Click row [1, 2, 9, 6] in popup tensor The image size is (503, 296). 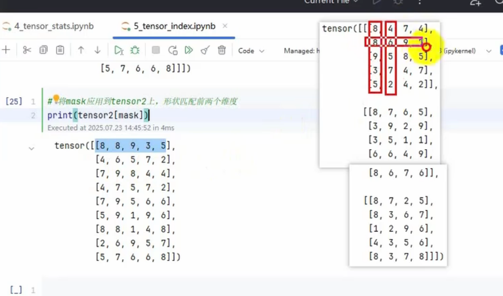401,229
